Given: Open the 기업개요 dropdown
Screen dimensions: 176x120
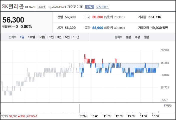Looking at the screenshot, I should pos(102,7).
